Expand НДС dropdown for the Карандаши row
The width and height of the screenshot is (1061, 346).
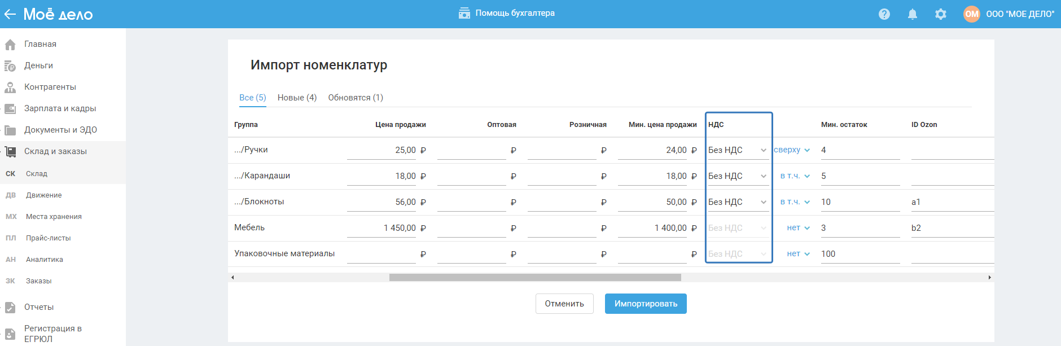coord(738,176)
